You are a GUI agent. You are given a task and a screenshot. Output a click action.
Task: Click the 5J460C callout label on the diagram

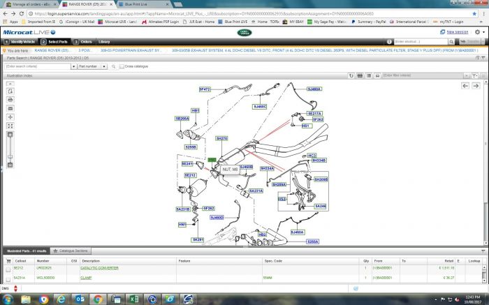[x=260, y=107]
